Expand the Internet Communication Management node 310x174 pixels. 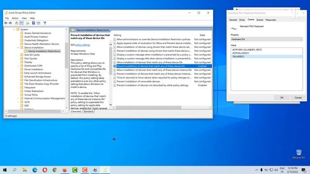click(x=18, y=98)
